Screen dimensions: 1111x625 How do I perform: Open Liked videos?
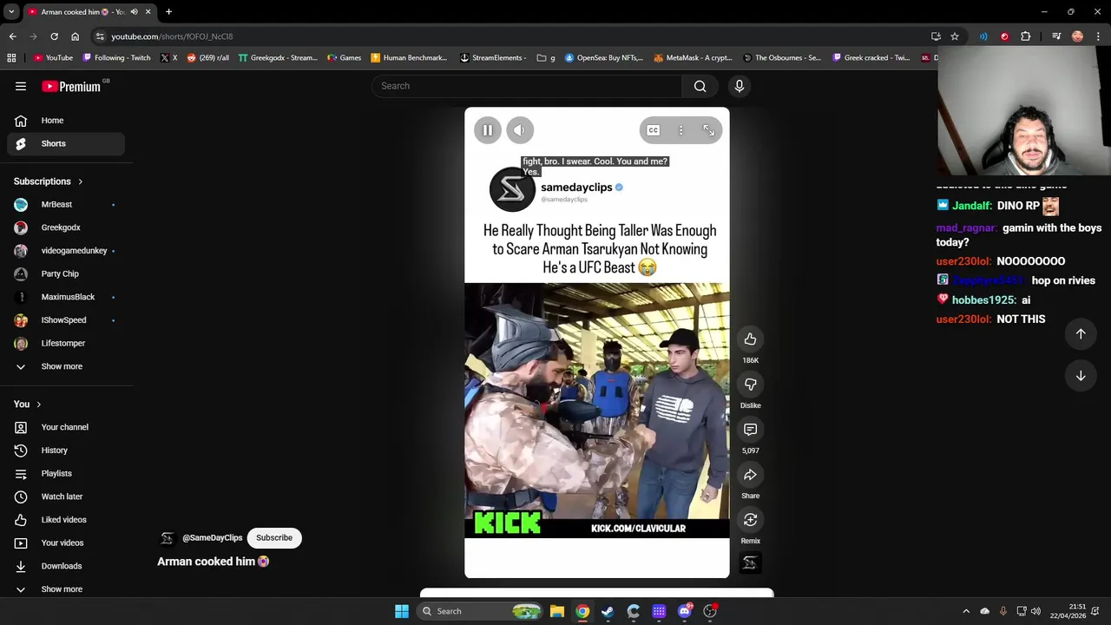pos(66,520)
